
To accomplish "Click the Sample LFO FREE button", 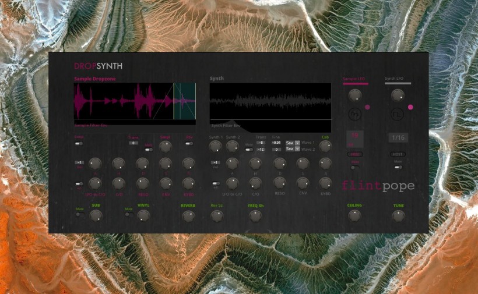I will tap(354, 154).
